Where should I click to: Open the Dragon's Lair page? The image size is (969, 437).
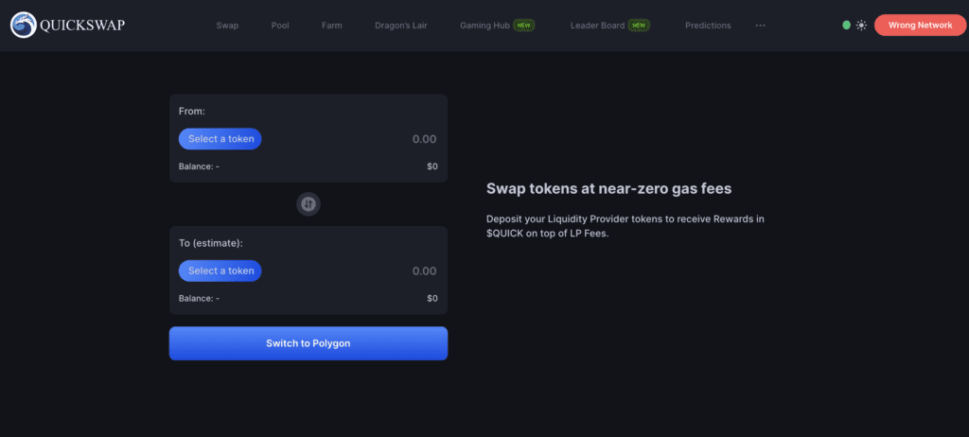[x=401, y=26]
